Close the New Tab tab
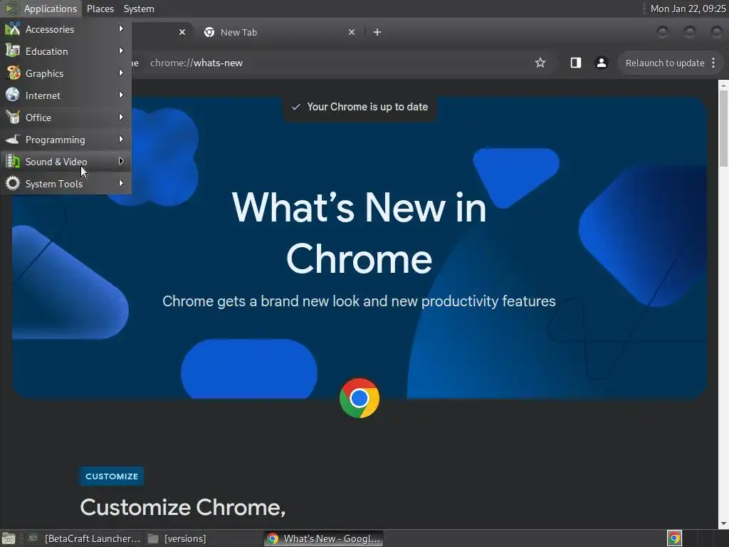This screenshot has width=729, height=547. [x=352, y=32]
